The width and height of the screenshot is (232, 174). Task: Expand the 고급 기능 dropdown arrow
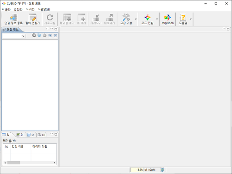point(136,19)
